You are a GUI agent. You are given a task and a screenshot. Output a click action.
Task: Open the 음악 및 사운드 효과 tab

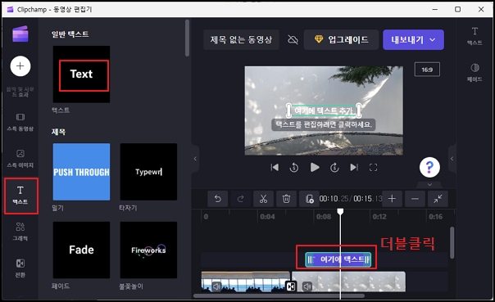[x=20, y=92]
